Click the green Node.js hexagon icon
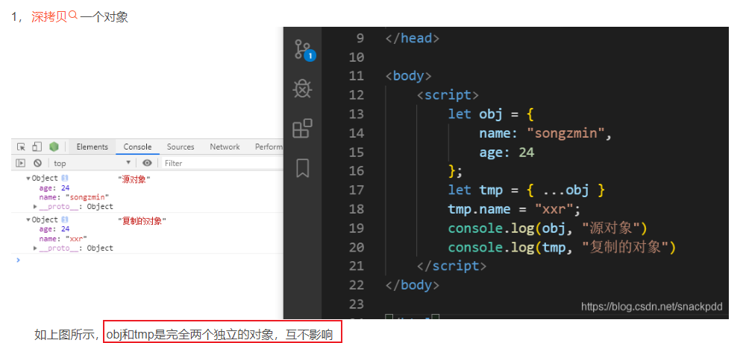The height and width of the screenshot is (343, 743). pos(54,147)
